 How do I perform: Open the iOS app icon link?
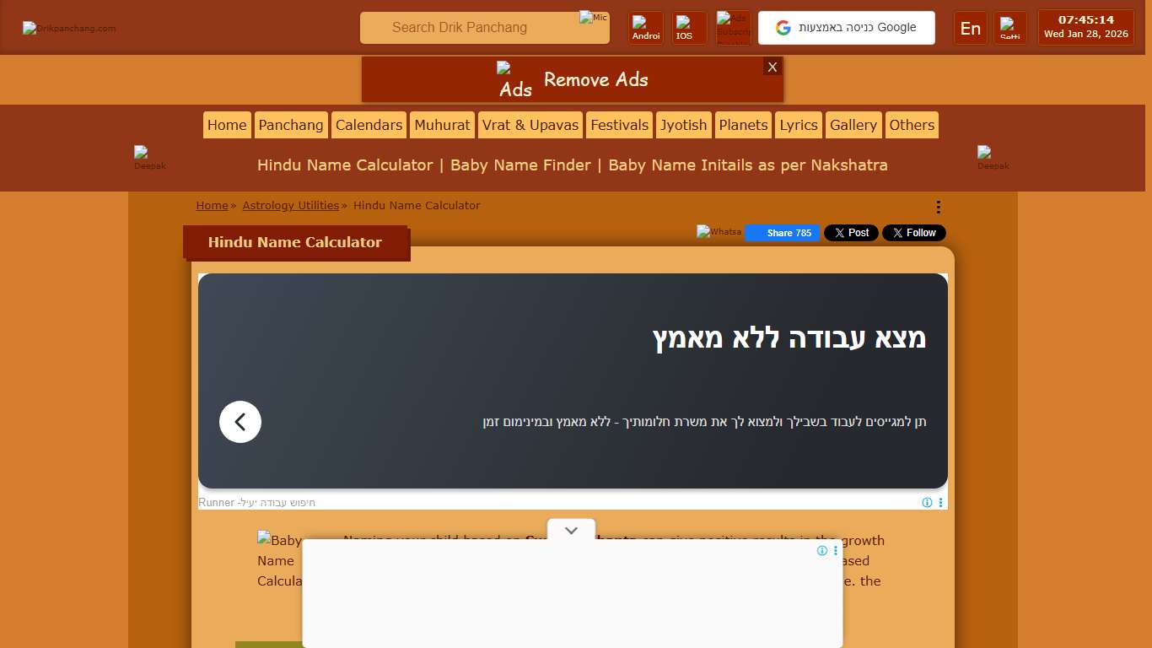[688, 28]
